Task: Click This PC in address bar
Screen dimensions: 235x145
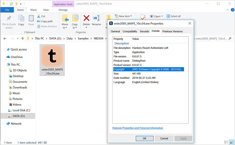Action: (x=39, y=38)
